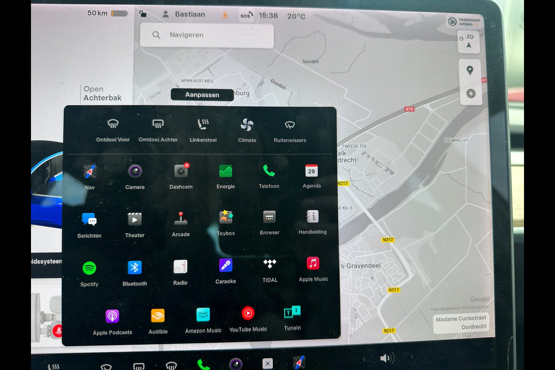Open Ruitenwissers wiper controls
This screenshot has width=555, height=370.
(x=290, y=131)
